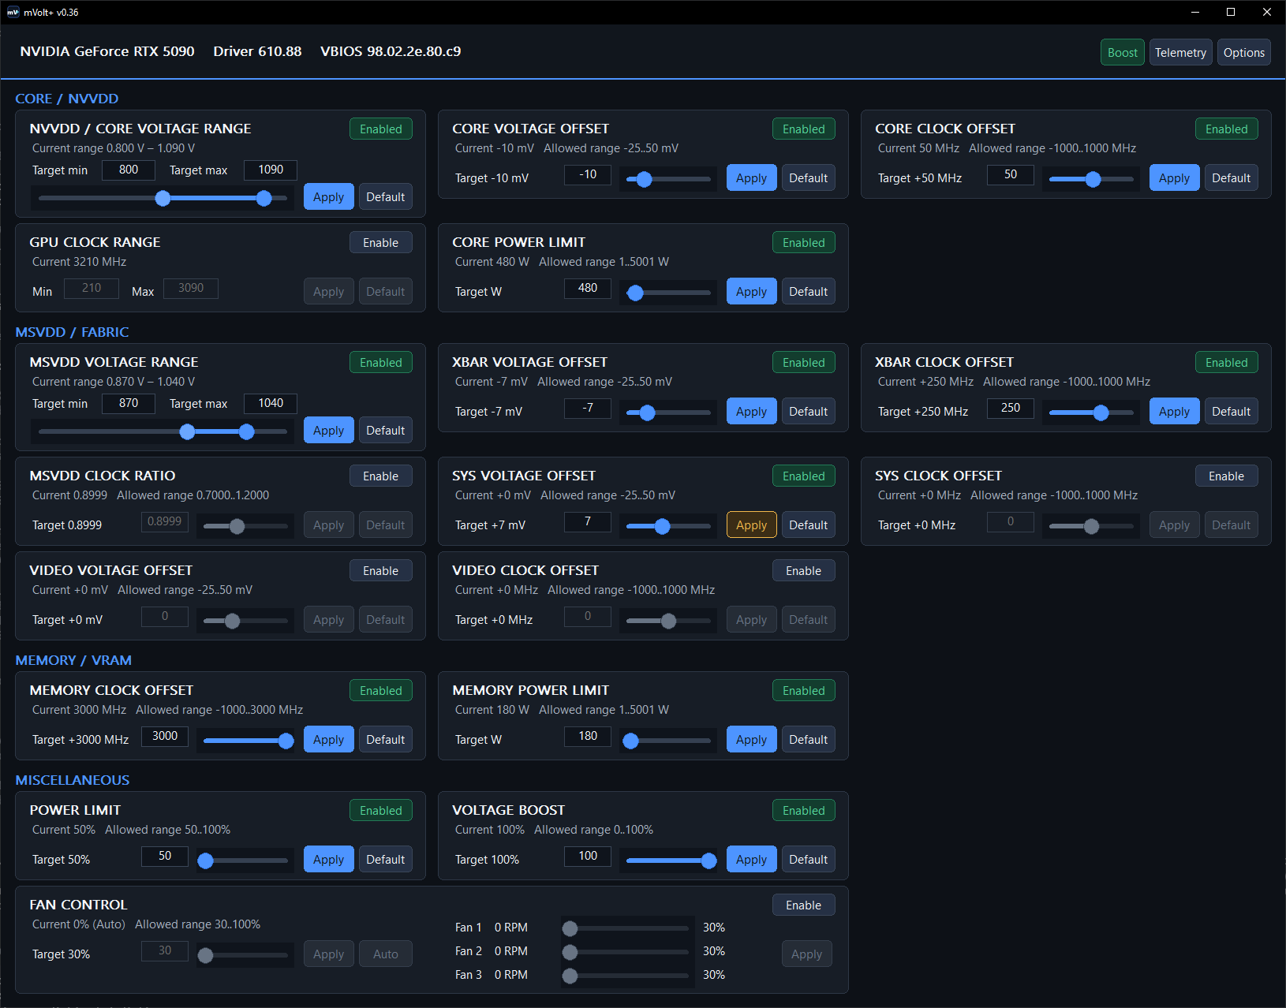
Task: Click the Voltage Boost slider handle
Action: coord(709,861)
